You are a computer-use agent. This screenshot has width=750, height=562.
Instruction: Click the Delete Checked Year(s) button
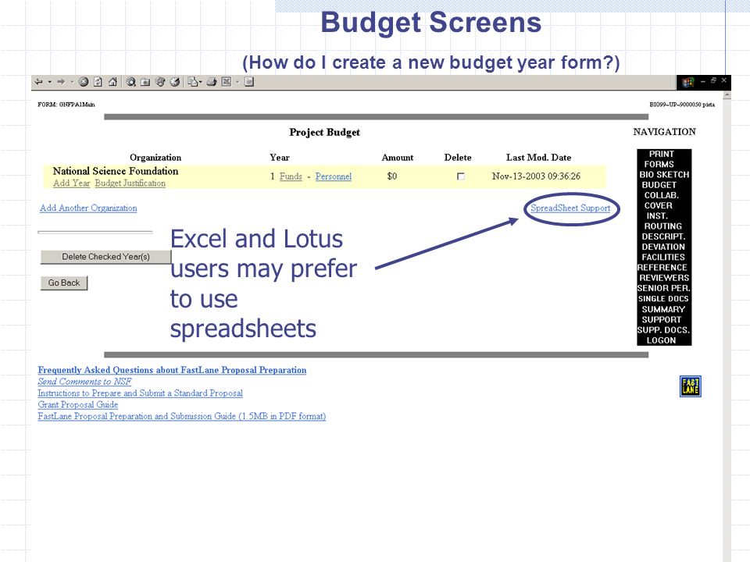105,257
